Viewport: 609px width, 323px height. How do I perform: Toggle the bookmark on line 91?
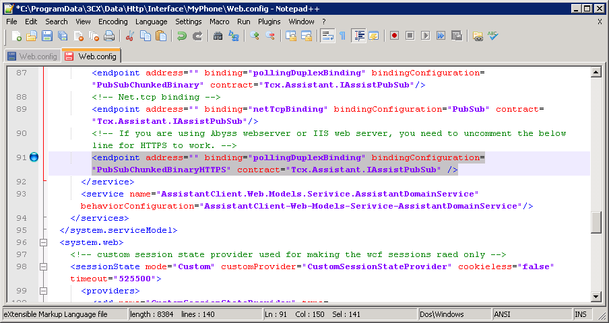34,157
